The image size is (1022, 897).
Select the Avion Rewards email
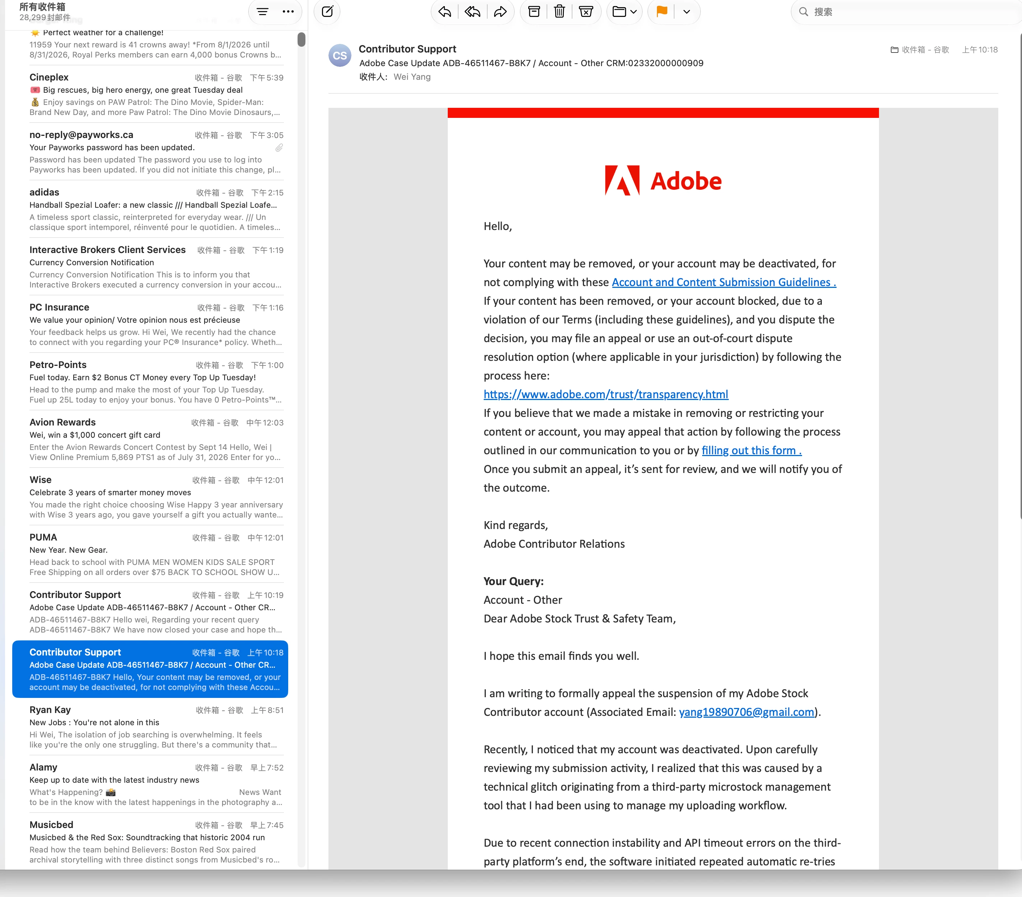(x=156, y=440)
